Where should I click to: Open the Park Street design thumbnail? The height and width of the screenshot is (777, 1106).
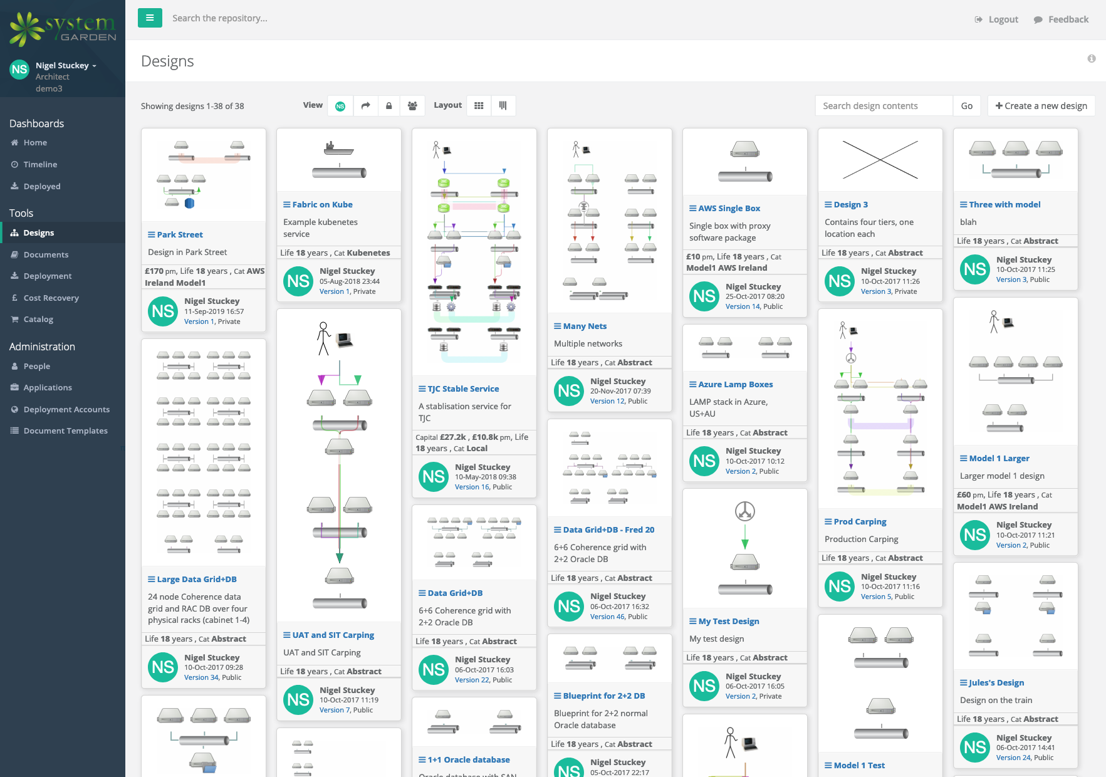(x=203, y=175)
